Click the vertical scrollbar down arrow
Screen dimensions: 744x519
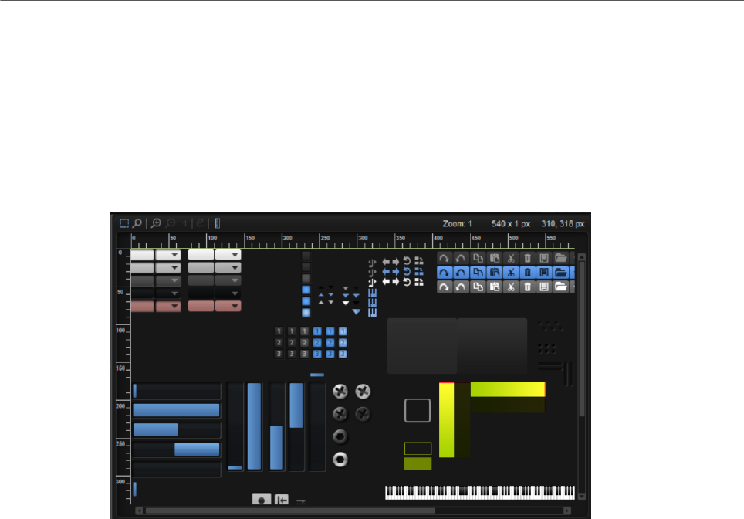tap(582, 497)
